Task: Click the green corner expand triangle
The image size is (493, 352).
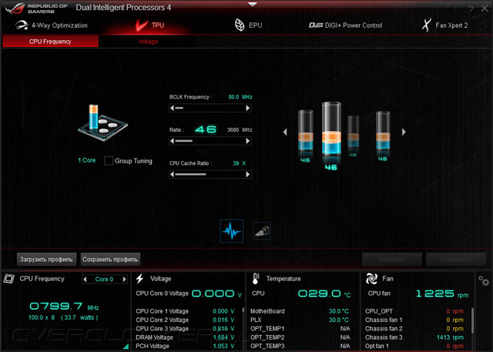Action: pyautogui.click(x=126, y=347)
